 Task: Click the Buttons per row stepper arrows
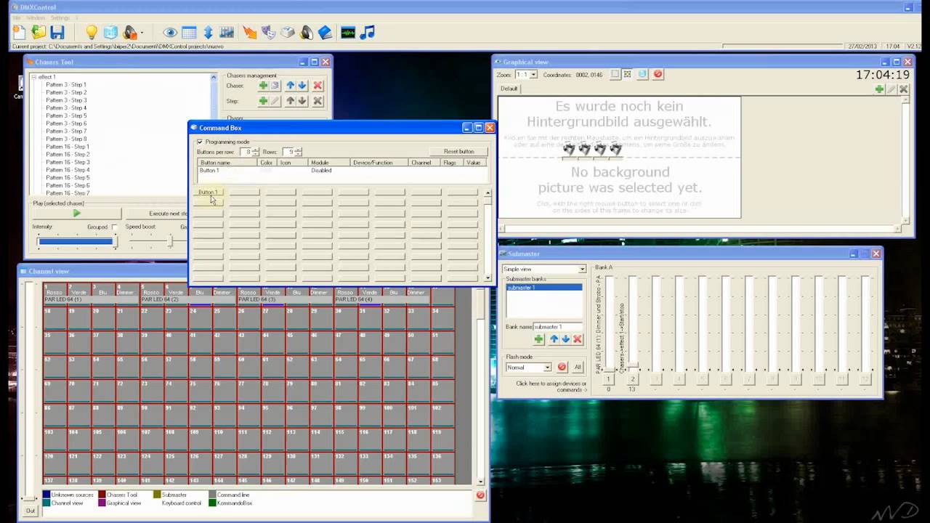click(x=255, y=152)
